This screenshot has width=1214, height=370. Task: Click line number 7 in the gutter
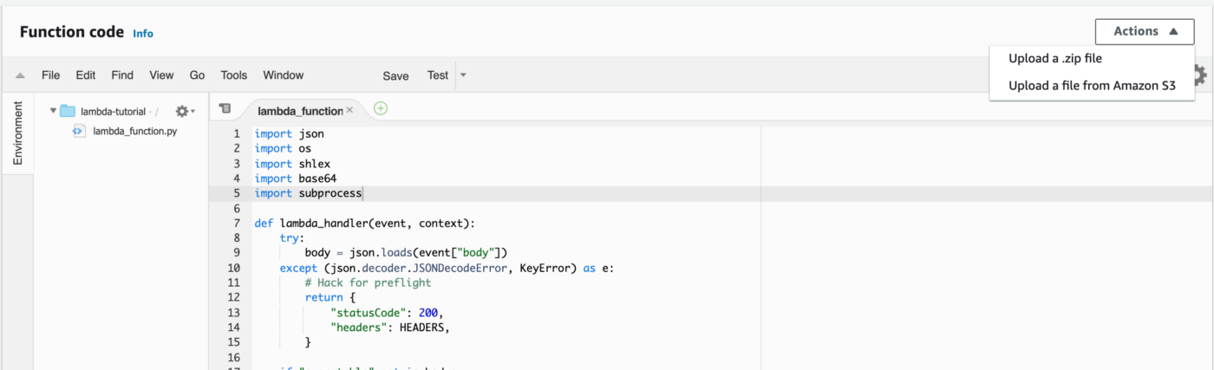coord(237,223)
